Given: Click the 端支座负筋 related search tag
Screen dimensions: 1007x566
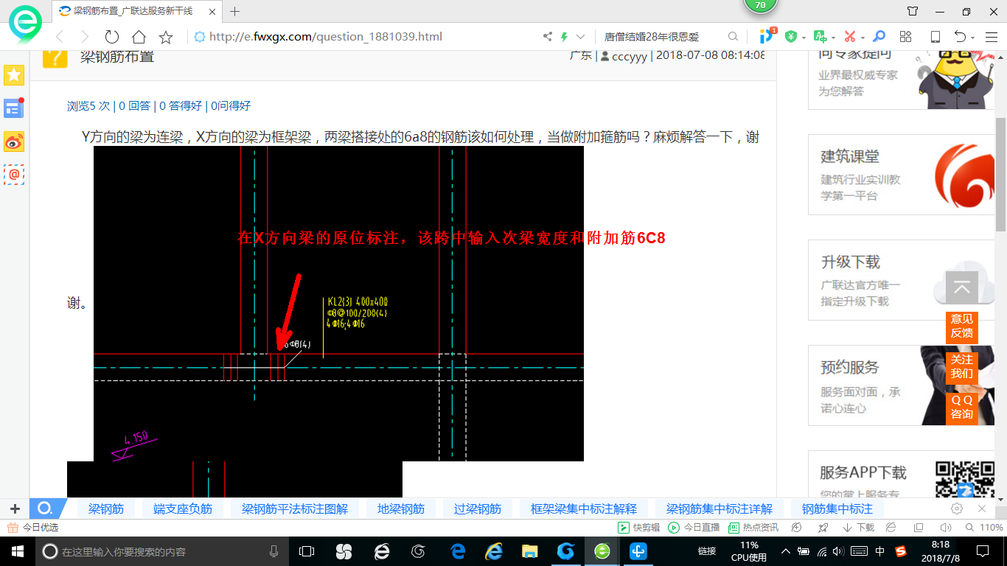Looking at the screenshot, I should tap(183, 509).
